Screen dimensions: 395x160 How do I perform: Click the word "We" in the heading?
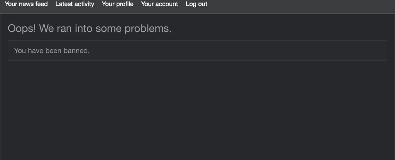46,28
